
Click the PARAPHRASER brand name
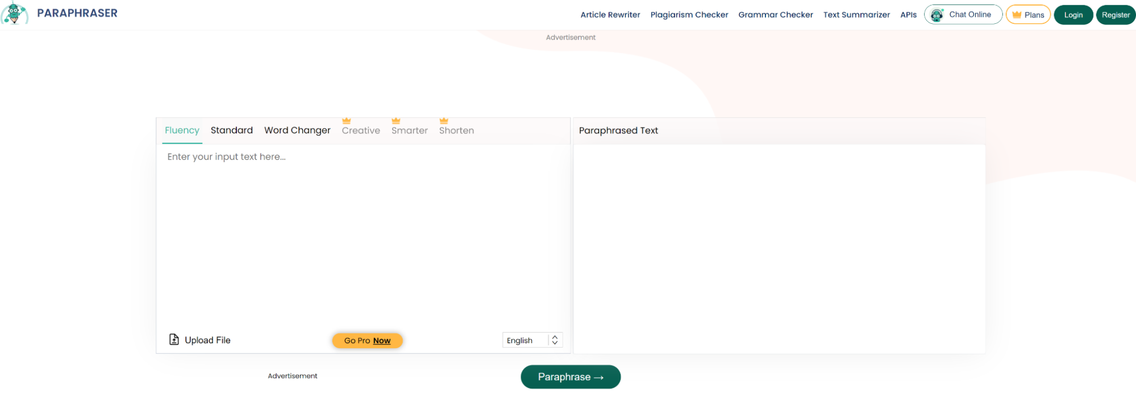tap(77, 13)
